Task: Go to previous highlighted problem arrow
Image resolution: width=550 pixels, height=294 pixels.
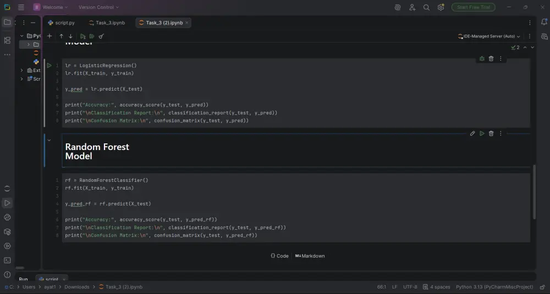Action: pyautogui.click(x=525, y=47)
